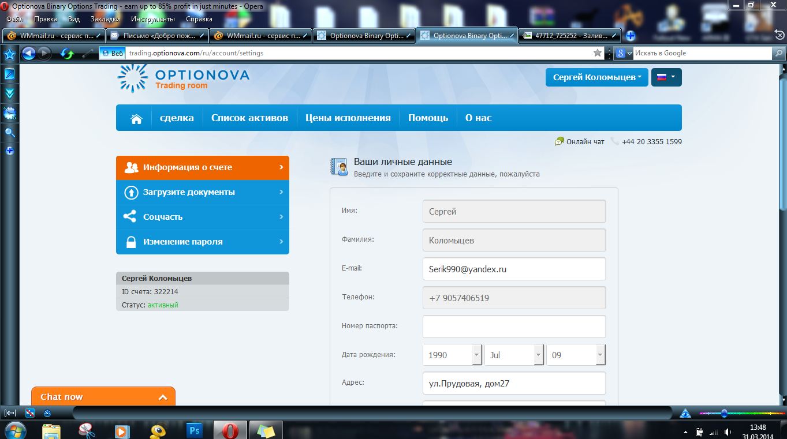This screenshot has width=787, height=439.
Task: Go to Optionova home via house icon
Action: coord(137,118)
